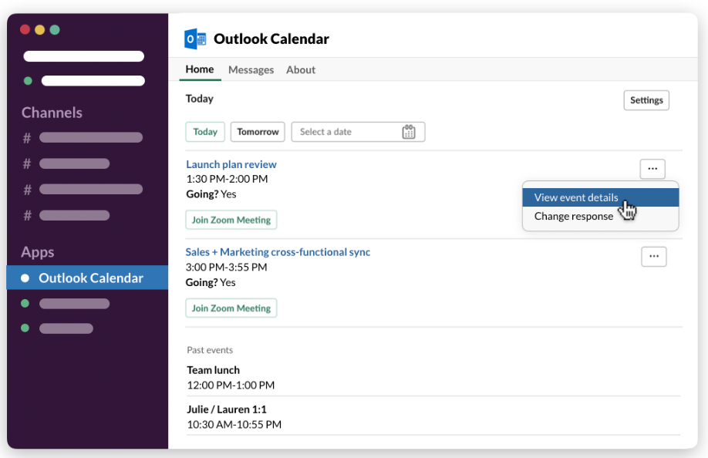
Task: Select Outlook Calendar in the Apps sidebar
Action: 91,278
